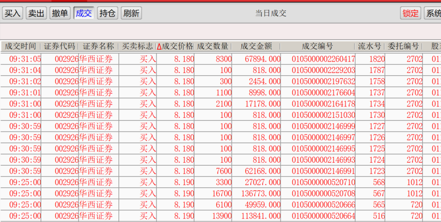This screenshot has height=222, width=441.
Task: Click quantity cell 300
Action: (226, 81)
